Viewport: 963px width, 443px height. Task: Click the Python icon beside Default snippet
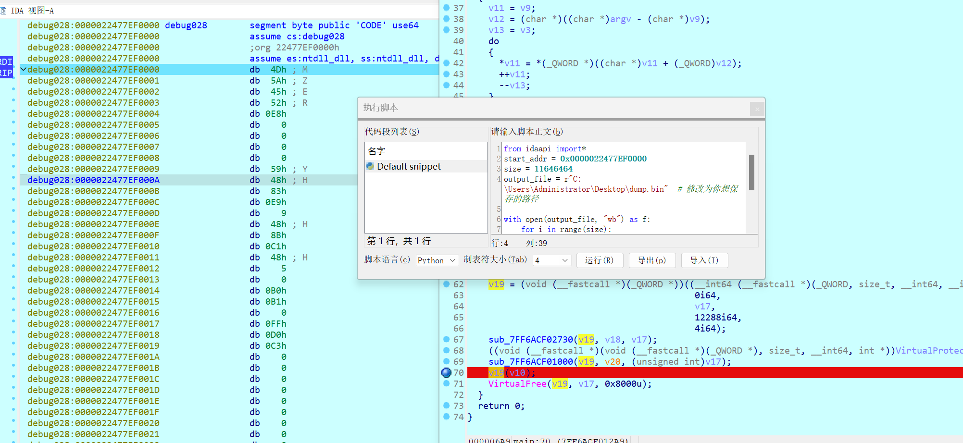click(370, 166)
